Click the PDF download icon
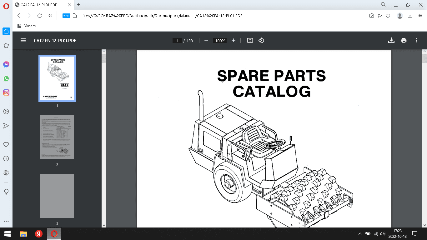 click(391, 40)
